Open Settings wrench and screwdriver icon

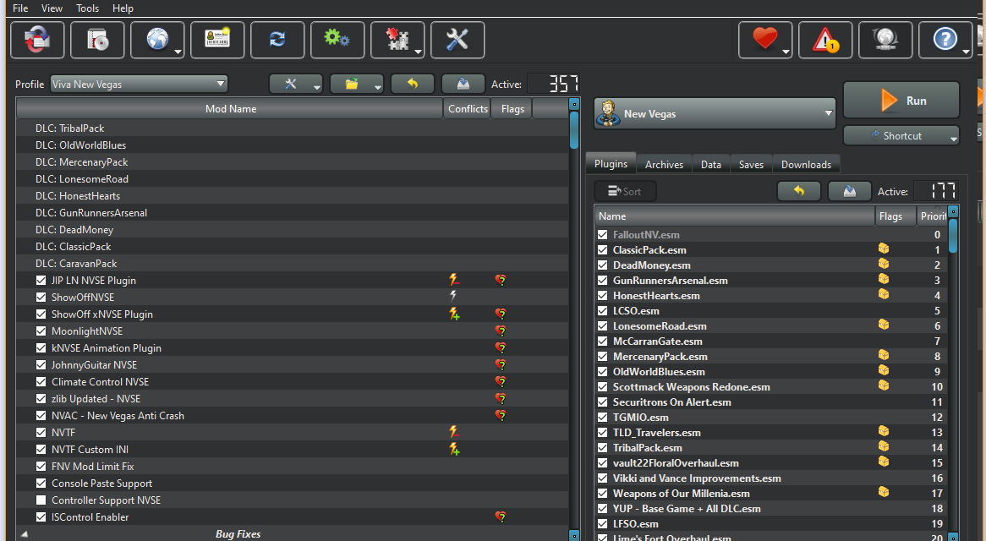click(457, 40)
